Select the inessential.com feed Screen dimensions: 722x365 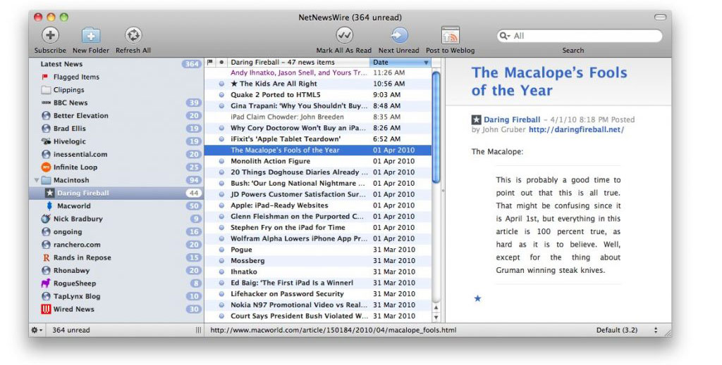(116, 154)
